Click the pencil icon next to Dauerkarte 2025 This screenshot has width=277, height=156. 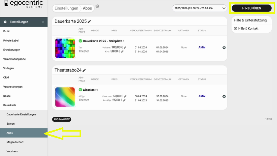click(89, 21)
